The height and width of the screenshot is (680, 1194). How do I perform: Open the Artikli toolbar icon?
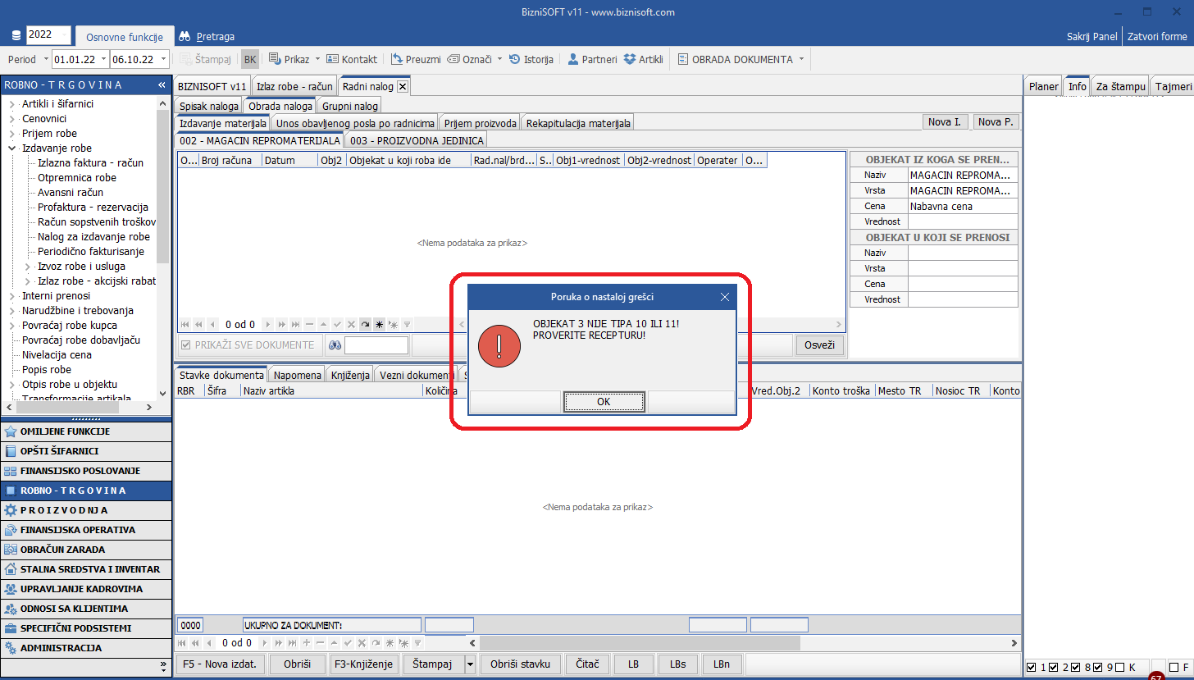click(x=630, y=60)
